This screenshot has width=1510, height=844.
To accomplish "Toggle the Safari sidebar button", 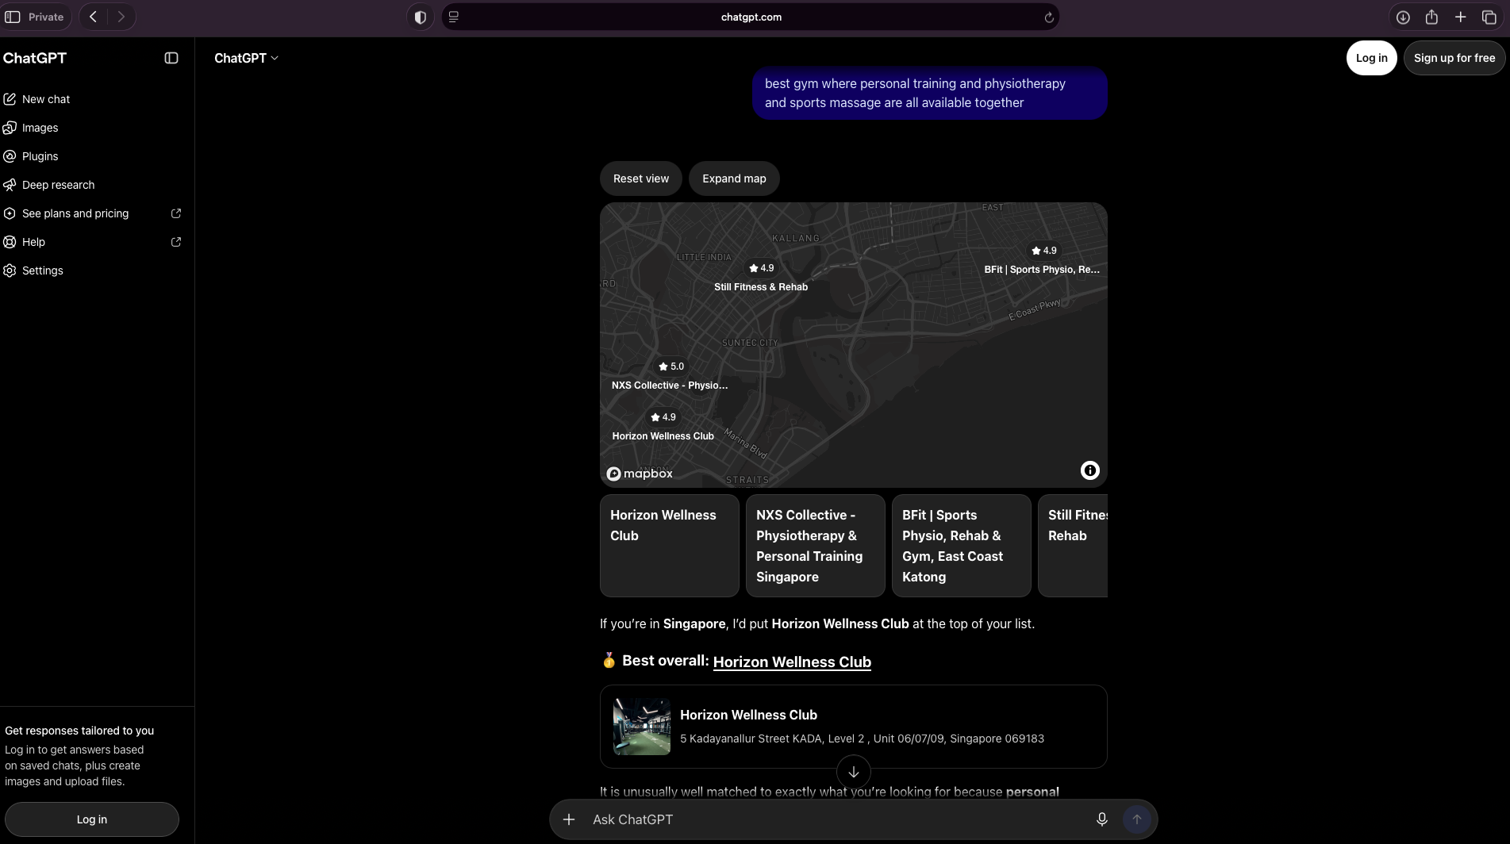I will tap(13, 17).
